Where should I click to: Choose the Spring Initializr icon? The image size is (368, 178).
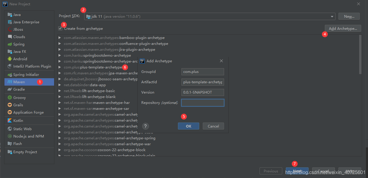coord(10,75)
